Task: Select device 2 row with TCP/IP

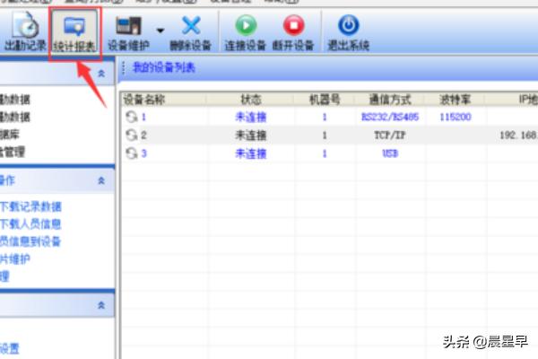Action: (269, 135)
